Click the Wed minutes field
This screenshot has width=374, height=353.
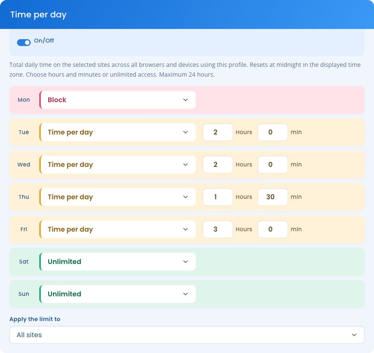pyautogui.click(x=273, y=164)
